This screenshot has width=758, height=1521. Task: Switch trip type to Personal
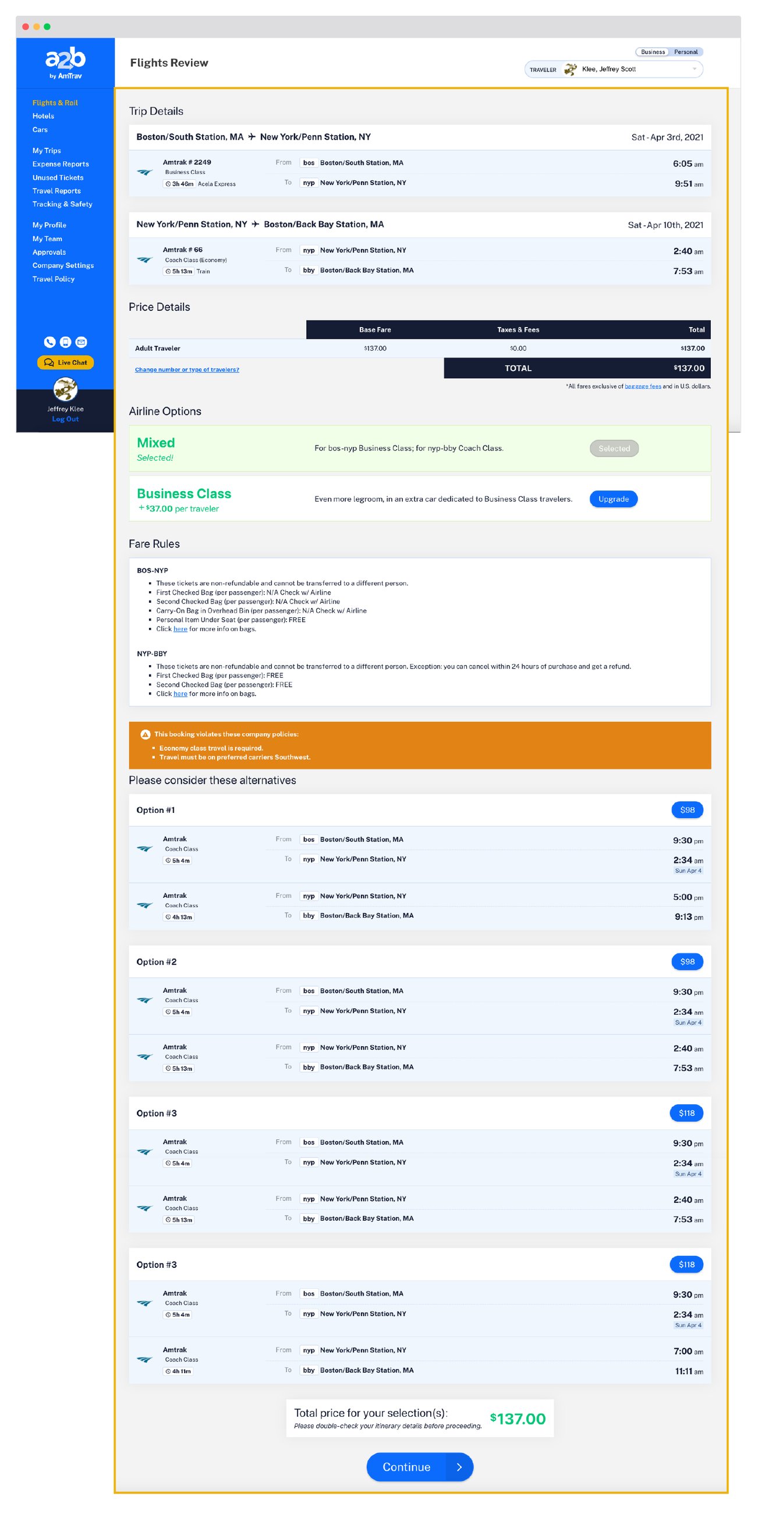[x=686, y=52]
